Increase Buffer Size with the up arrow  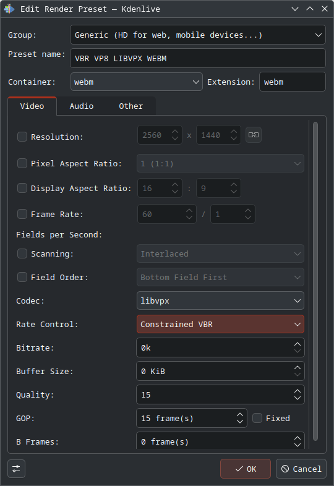(x=297, y=368)
